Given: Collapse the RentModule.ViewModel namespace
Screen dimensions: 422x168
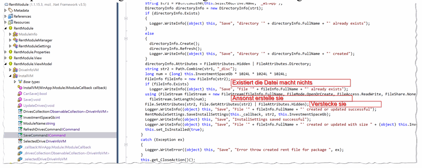Looking at the screenshot, I should click(5, 64).
